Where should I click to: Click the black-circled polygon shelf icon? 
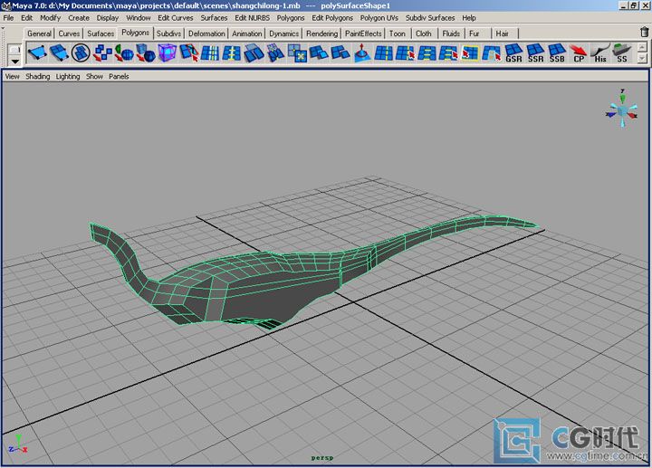81,53
